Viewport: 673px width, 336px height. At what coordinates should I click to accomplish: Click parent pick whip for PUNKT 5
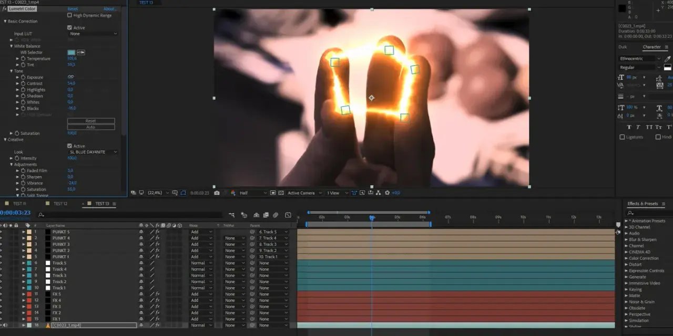pos(252,232)
